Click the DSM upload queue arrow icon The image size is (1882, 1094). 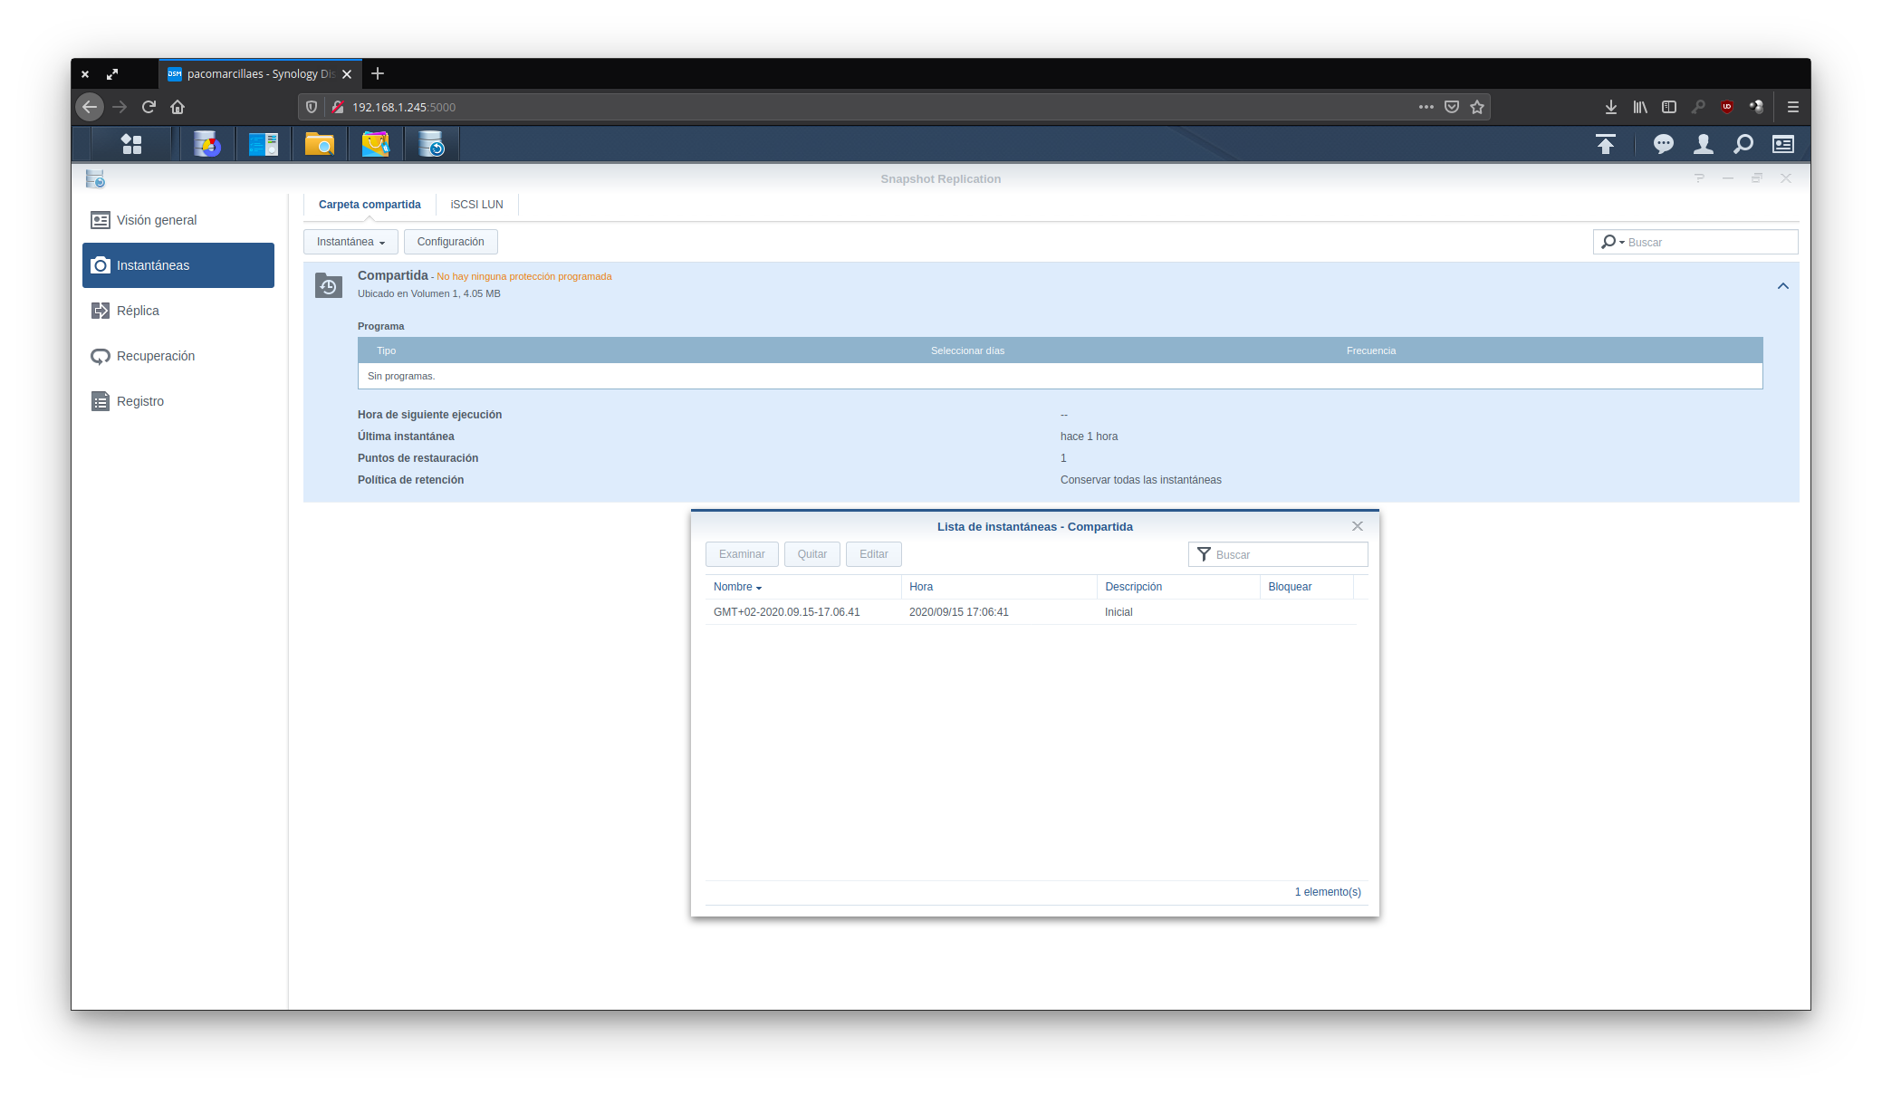tap(1605, 144)
